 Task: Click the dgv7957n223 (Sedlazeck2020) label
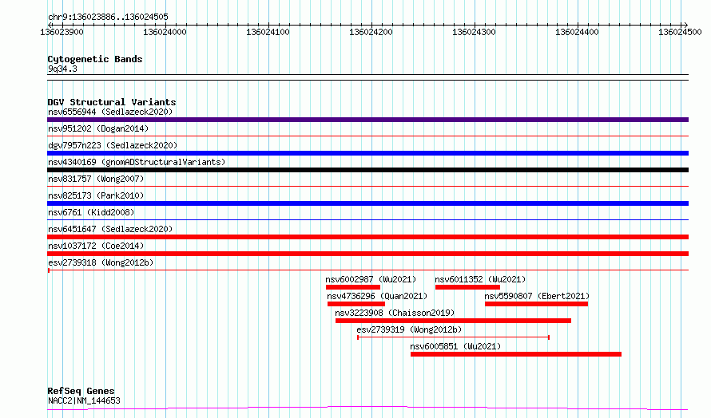point(113,145)
